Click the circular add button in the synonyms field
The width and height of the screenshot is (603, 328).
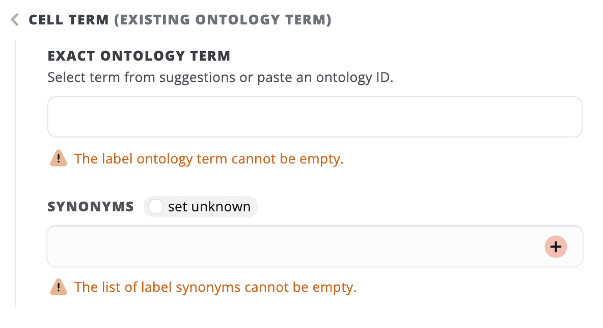pos(556,247)
